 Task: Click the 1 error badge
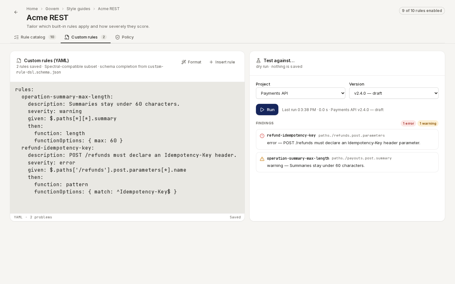408,123
